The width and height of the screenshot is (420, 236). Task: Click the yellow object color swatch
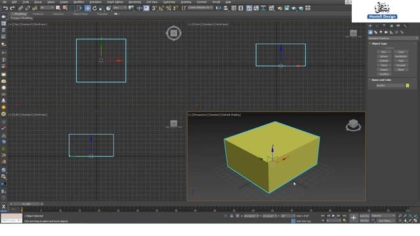click(408, 86)
